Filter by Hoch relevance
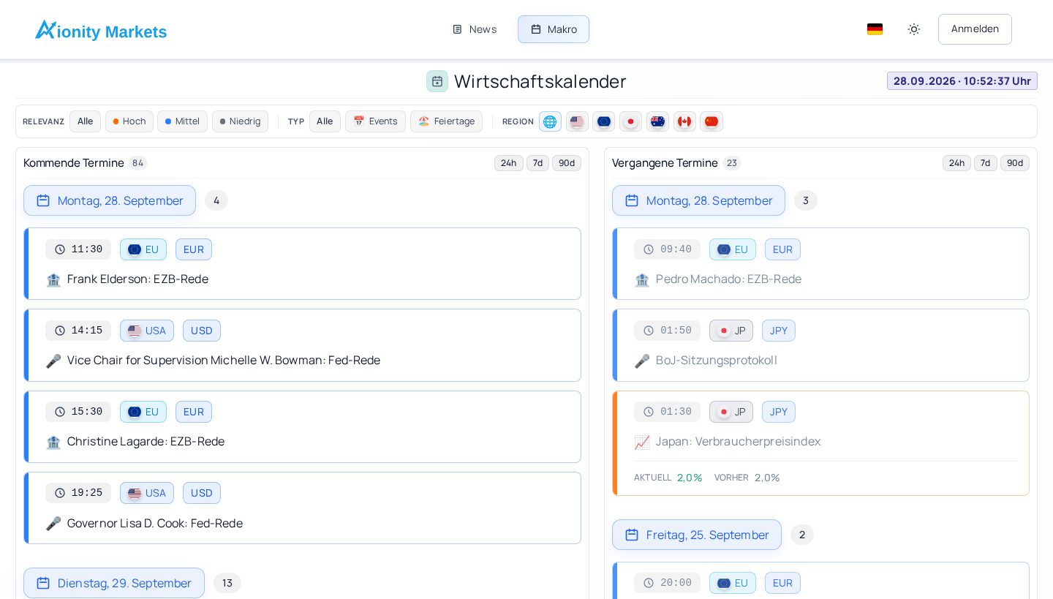 [129, 121]
